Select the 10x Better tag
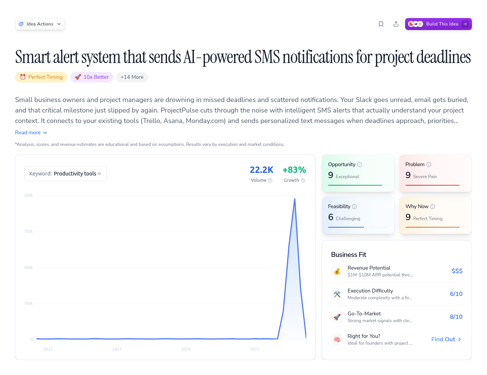The width and height of the screenshot is (487, 375). 91,77
